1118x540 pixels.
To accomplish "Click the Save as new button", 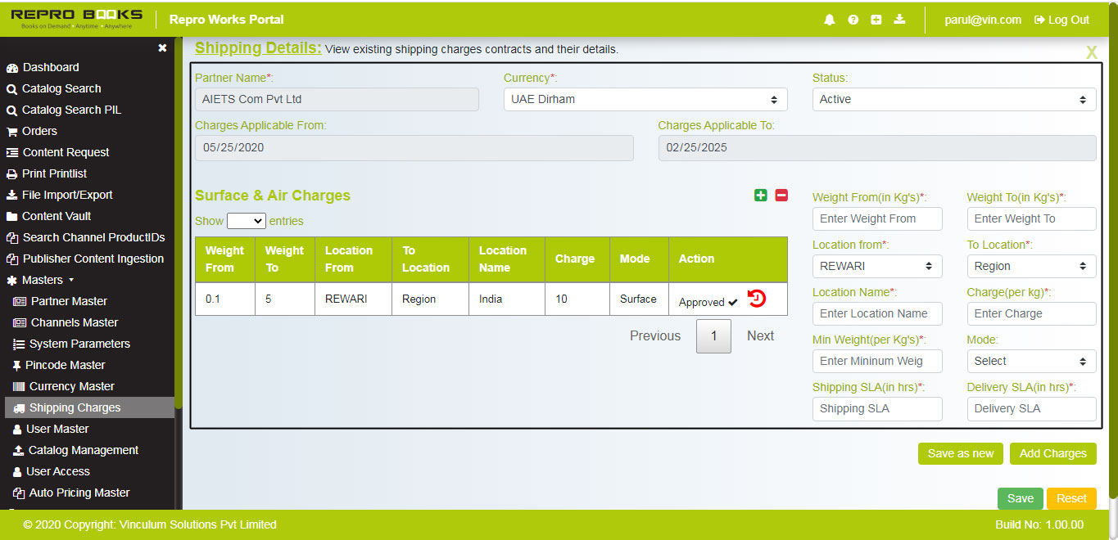I will coord(960,453).
